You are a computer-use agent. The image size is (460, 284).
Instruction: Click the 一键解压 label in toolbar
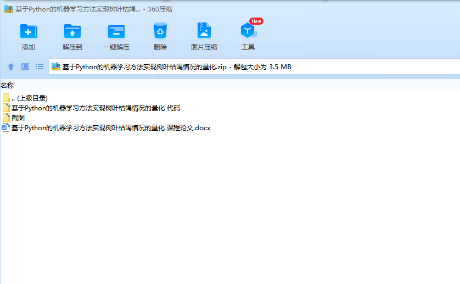[x=116, y=47]
